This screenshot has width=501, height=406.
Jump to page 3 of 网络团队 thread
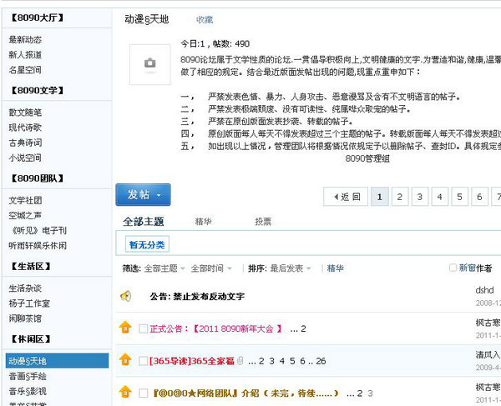pyautogui.click(x=370, y=393)
